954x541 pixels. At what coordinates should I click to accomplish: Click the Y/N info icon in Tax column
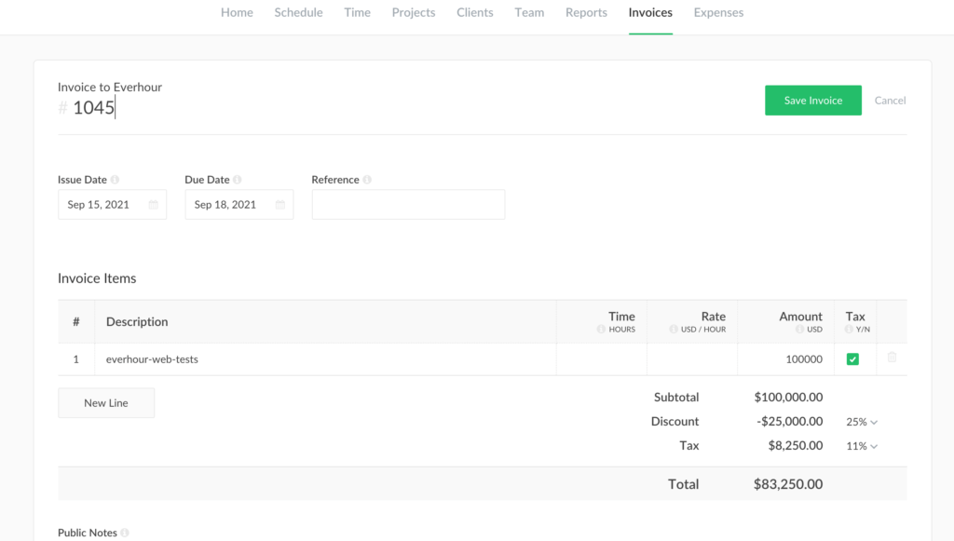point(848,330)
